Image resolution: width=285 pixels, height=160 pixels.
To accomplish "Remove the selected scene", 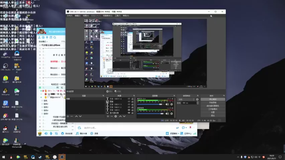I will pos(72,116).
